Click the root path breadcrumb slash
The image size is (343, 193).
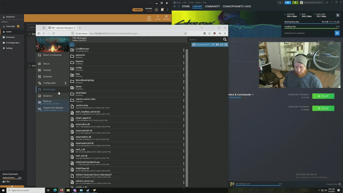[x=72, y=45]
